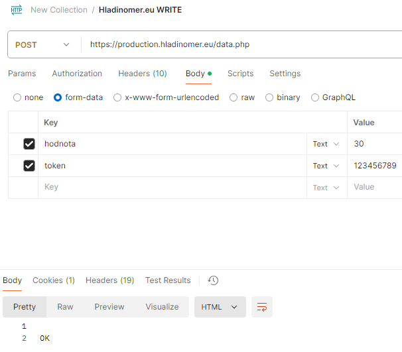Open the POST method dropdown
The width and height of the screenshot is (402, 352).
[41, 44]
